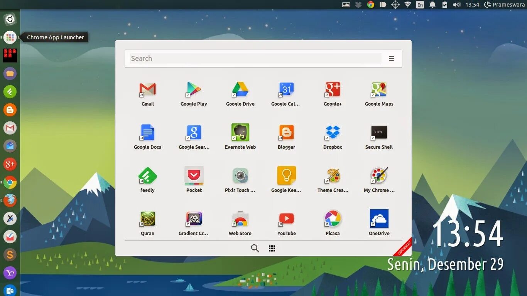Open the Files folder icon in the dock

pyautogui.click(x=10, y=73)
